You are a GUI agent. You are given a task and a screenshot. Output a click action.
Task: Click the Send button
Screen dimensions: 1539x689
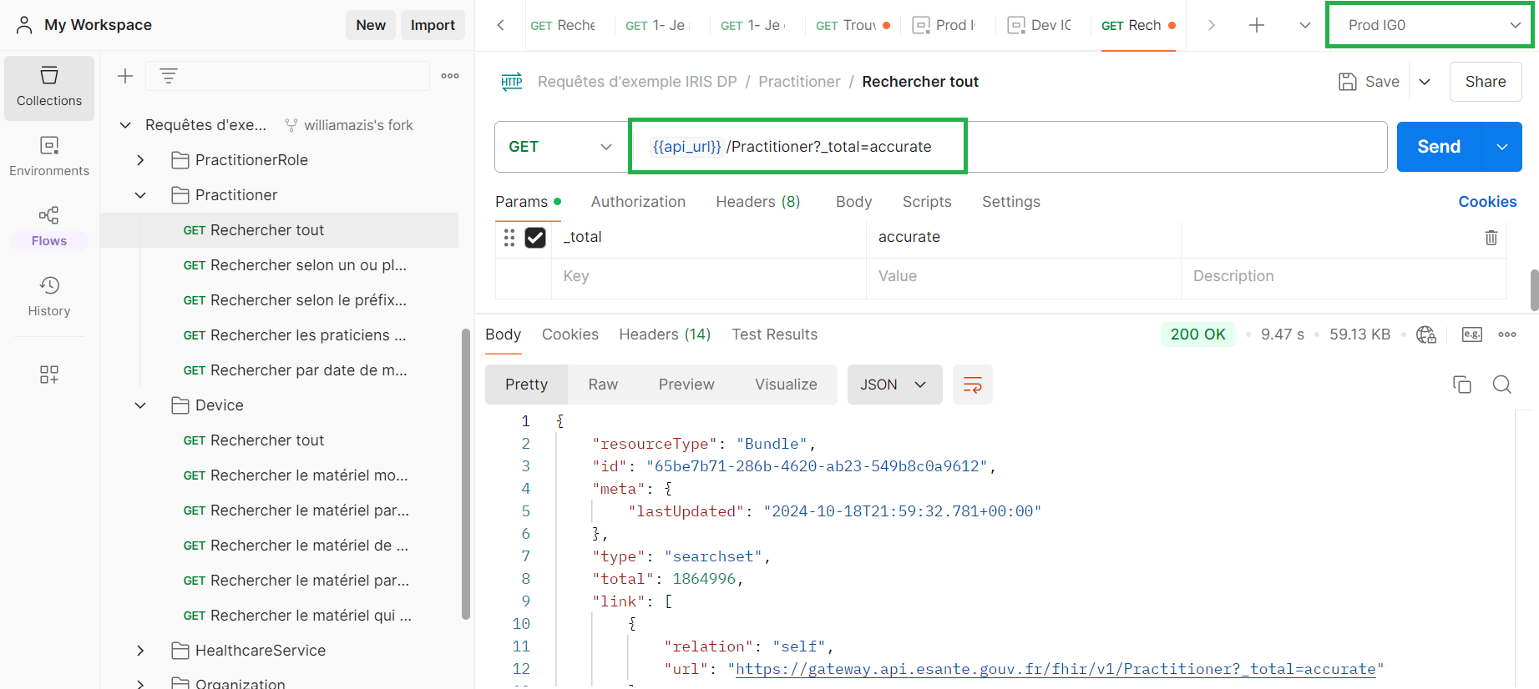tap(1438, 147)
